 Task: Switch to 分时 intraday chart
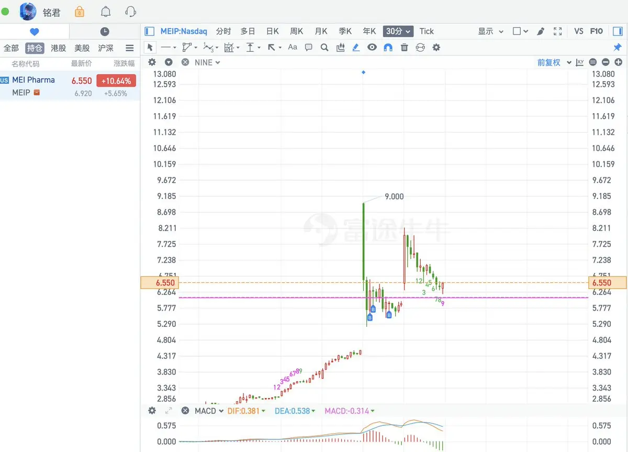(x=223, y=31)
